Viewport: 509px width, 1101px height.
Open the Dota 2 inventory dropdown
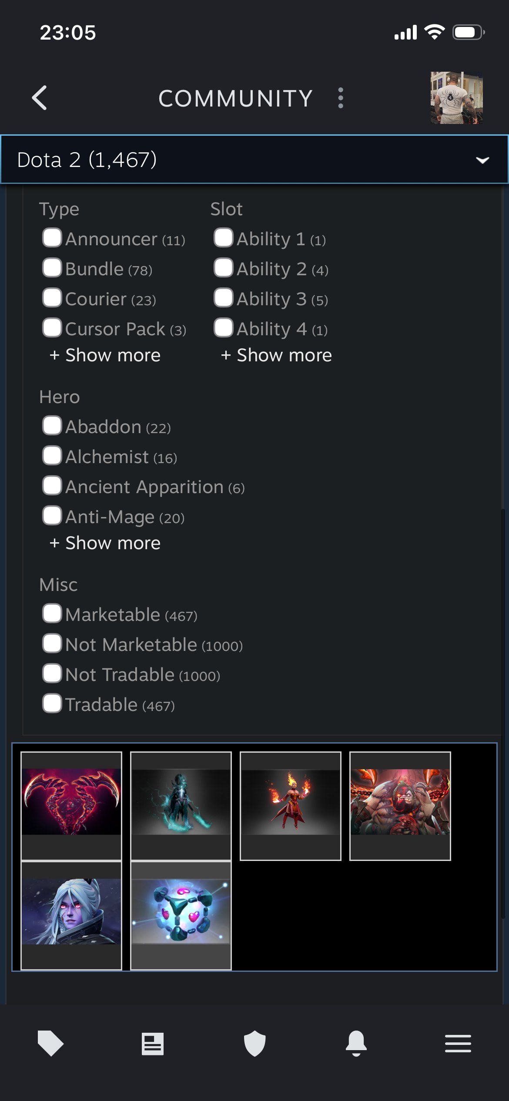[x=254, y=160]
